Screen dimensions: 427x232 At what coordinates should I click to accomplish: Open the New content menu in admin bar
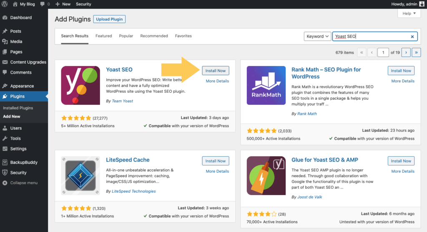tap(63, 4)
